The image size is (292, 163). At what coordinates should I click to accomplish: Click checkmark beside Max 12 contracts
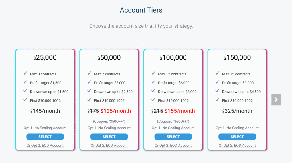click(153, 73)
